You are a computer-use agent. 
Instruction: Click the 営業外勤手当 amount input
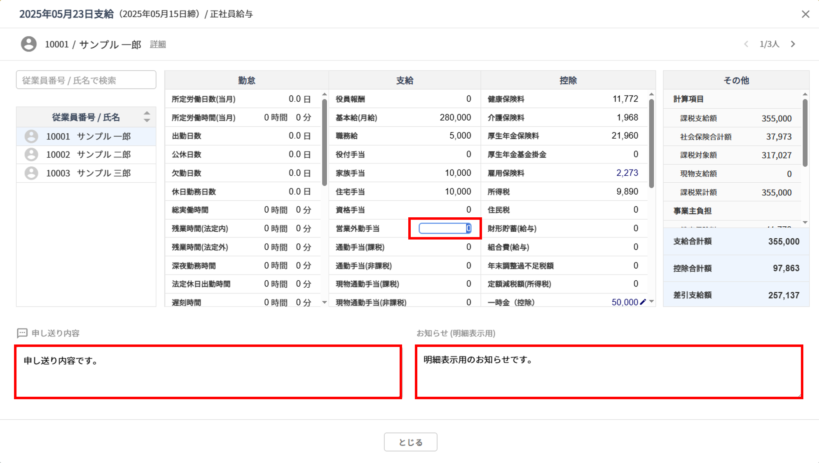coord(444,228)
